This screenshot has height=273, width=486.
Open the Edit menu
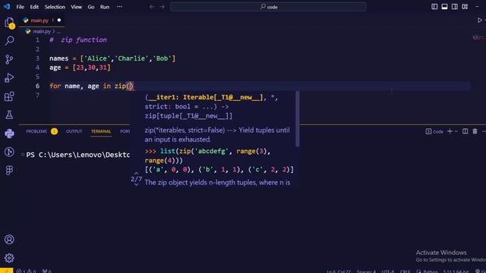point(34,7)
